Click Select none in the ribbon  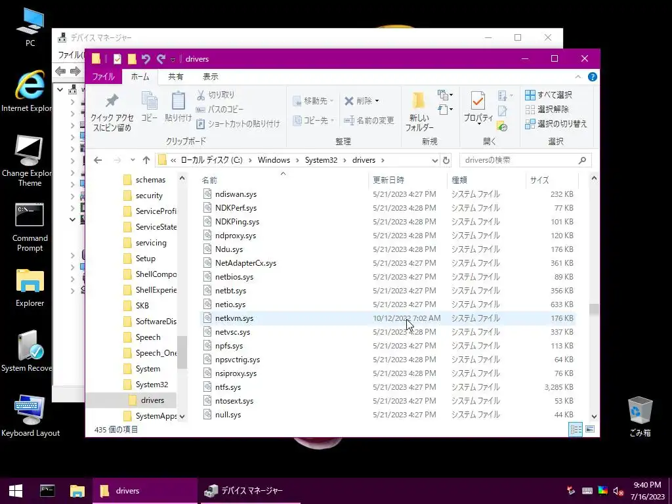click(547, 110)
